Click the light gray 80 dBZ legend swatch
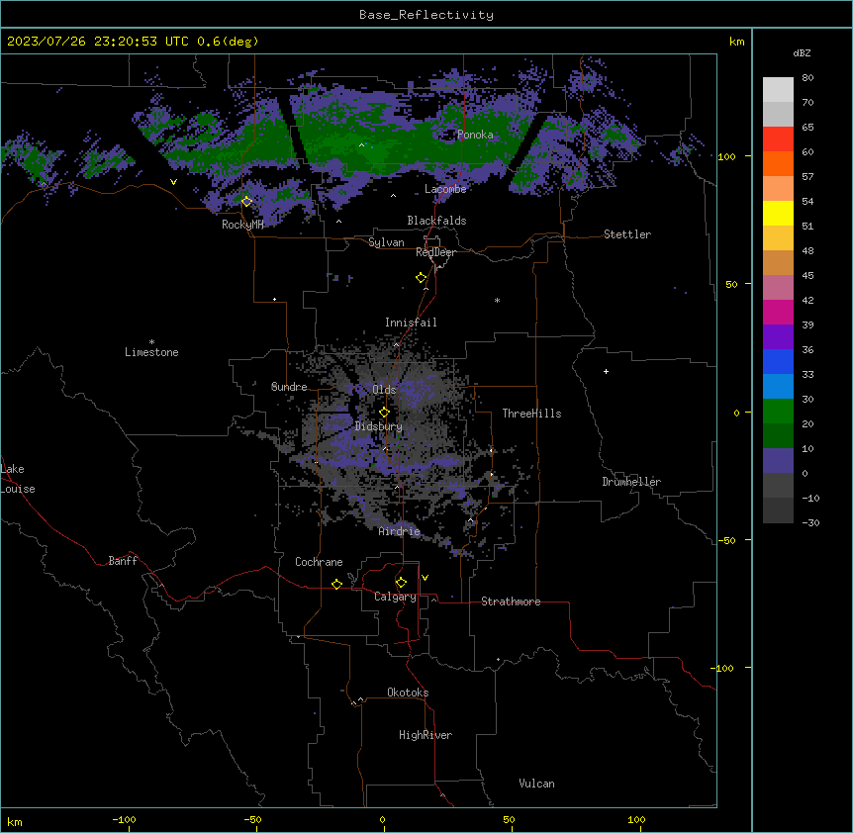 tap(778, 90)
